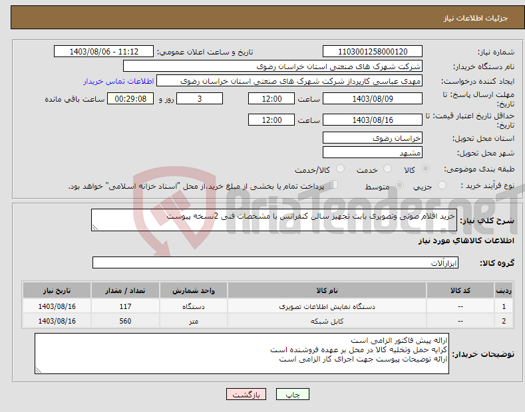
Task: Click the تعداد / مقدار column header
Action: coord(125,290)
